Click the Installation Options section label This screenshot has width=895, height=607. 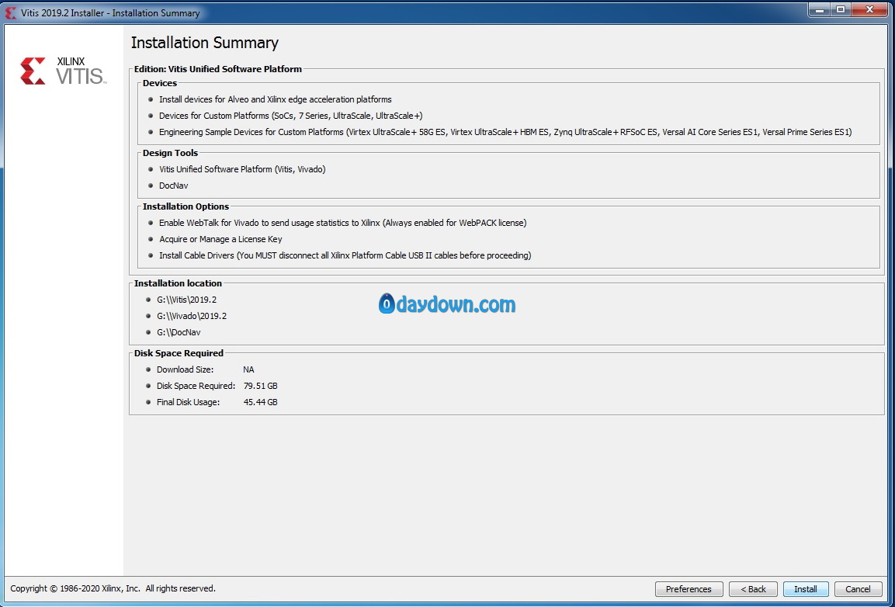[x=186, y=206]
